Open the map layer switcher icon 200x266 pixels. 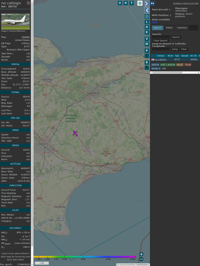(x=140, y=3)
